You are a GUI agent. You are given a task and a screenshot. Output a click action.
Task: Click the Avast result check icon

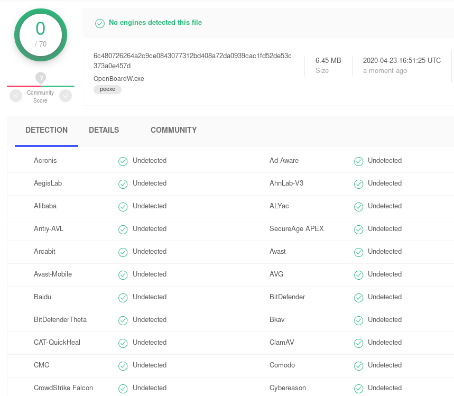pyautogui.click(x=359, y=252)
